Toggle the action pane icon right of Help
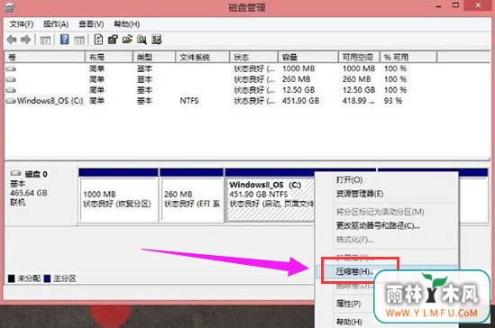The width and height of the screenshot is (495, 328). click(x=79, y=40)
